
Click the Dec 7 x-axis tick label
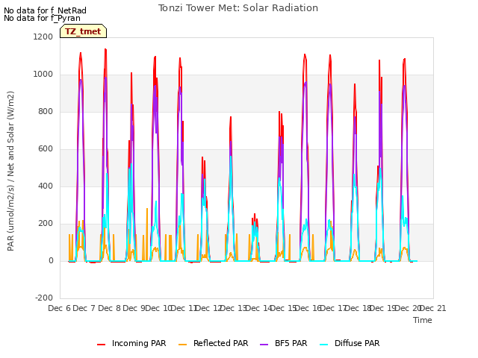pos(84,308)
